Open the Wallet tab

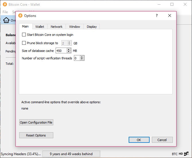40,27
